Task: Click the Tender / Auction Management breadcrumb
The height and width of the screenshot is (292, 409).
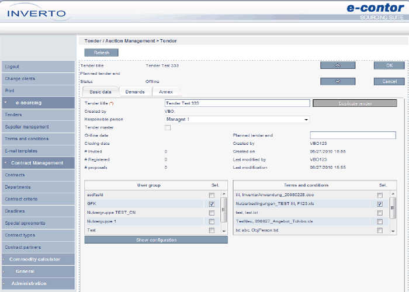Action: (x=119, y=41)
